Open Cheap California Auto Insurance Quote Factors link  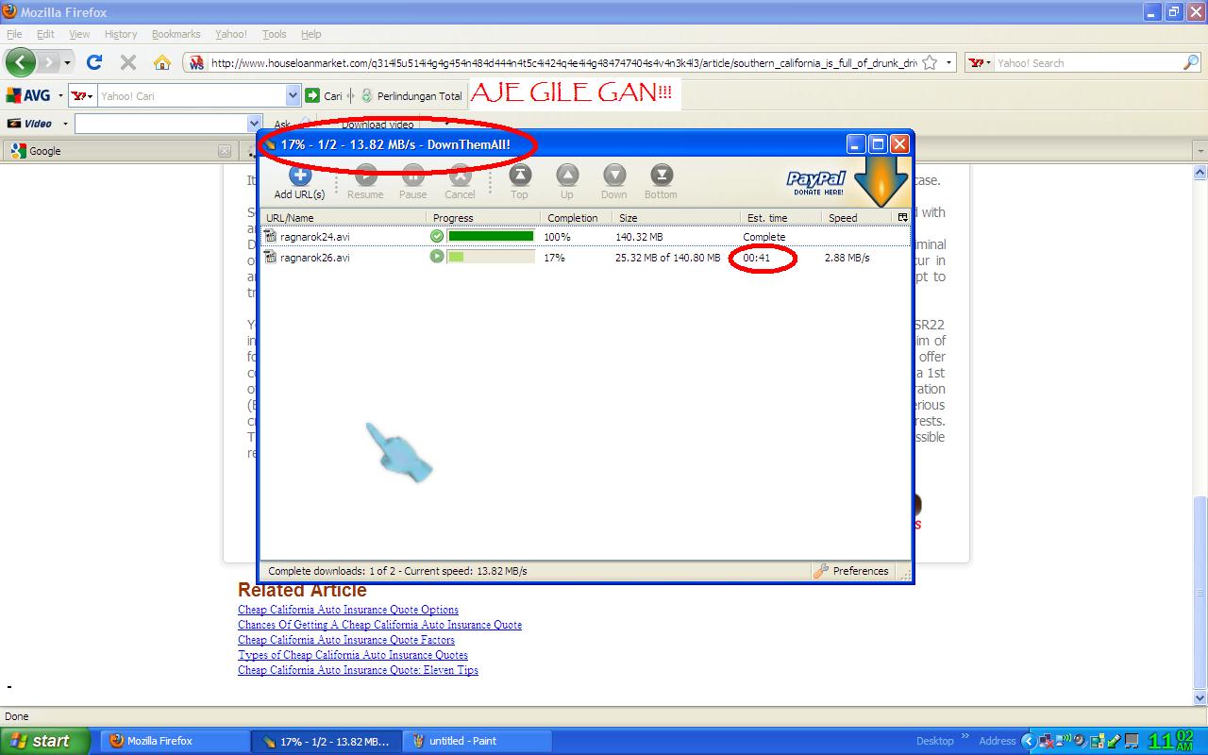346,640
